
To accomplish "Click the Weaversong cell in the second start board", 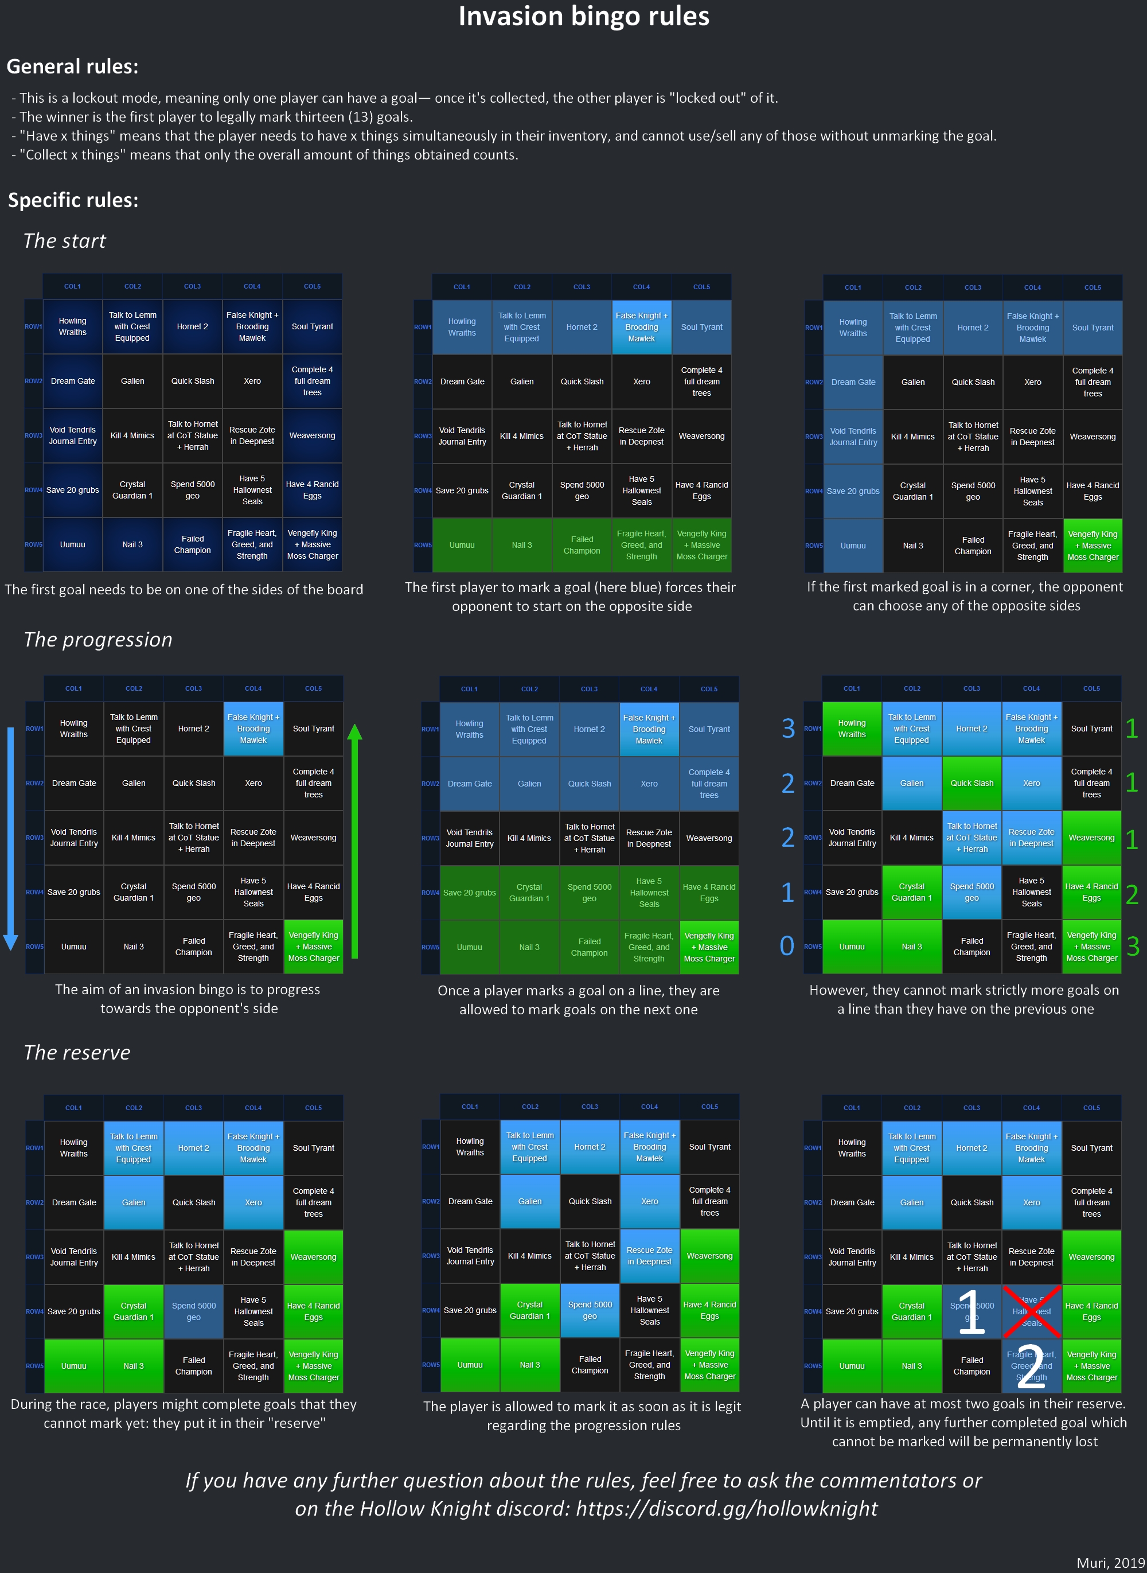I will pos(702,436).
